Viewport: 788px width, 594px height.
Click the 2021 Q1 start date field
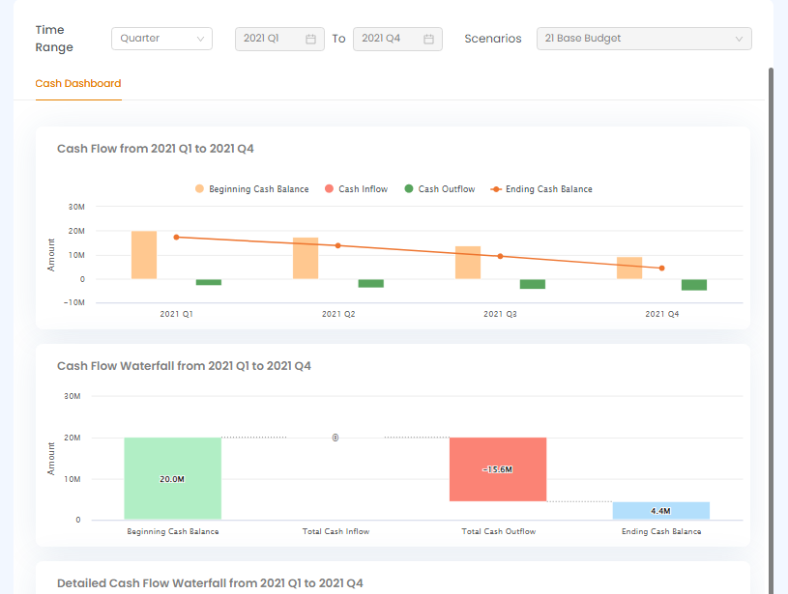click(x=271, y=39)
